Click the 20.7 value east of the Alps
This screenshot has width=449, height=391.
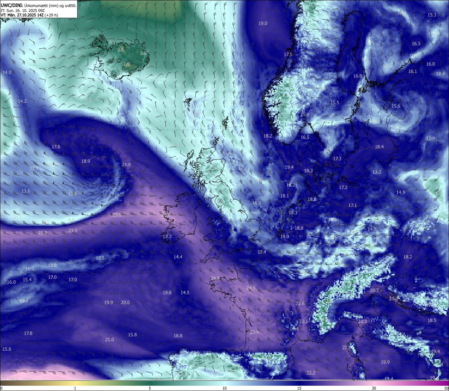(374, 291)
